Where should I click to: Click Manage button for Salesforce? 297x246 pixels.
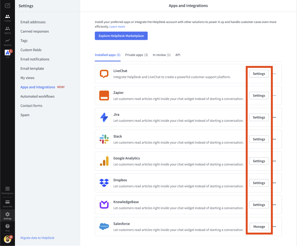coord(259,227)
